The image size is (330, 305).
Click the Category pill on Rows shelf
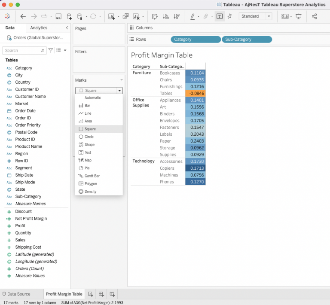[x=195, y=40]
